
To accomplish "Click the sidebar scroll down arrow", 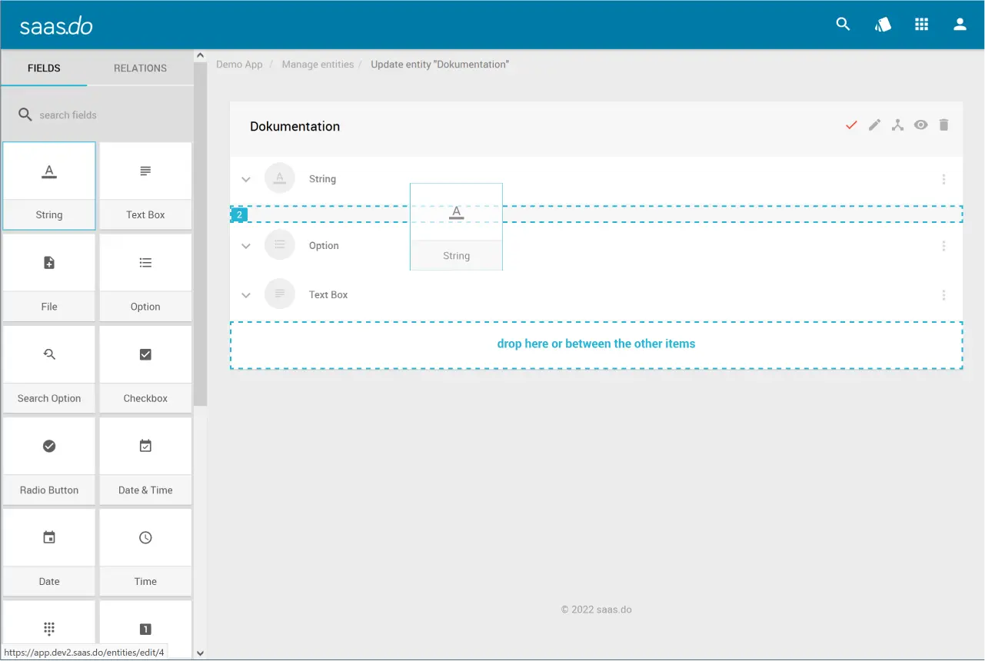I will pos(200,653).
